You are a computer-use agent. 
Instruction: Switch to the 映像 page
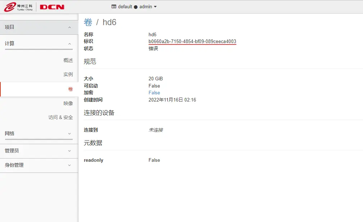(x=69, y=103)
